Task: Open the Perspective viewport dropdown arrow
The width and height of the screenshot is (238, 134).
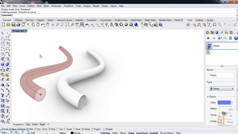Action: pos(26,31)
